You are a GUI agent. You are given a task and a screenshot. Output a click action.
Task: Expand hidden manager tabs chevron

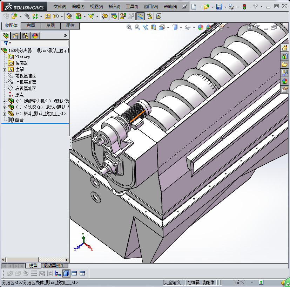(65, 35)
